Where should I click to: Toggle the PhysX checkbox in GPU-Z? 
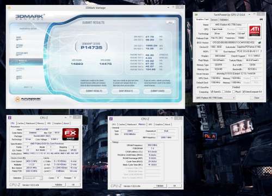(234, 91)
